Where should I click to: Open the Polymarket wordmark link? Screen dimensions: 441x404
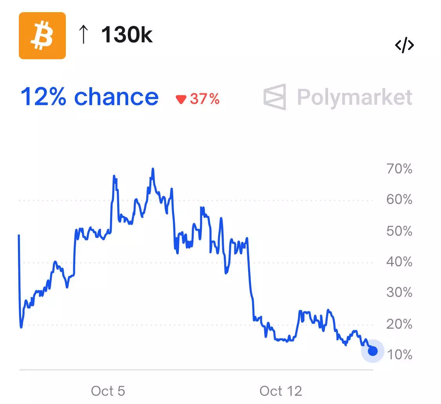(x=354, y=96)
